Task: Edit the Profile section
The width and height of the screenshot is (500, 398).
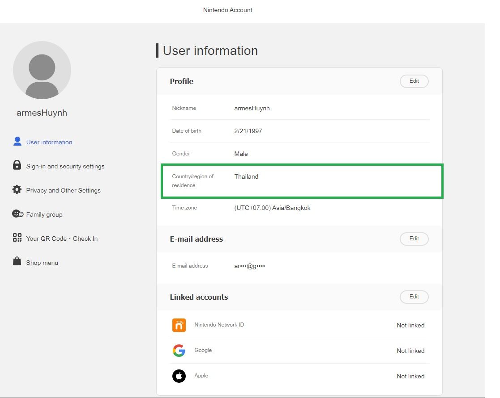Action: (414, 81)
